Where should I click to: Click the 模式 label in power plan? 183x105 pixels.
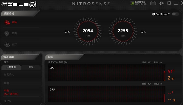click(x=6, y=62)
